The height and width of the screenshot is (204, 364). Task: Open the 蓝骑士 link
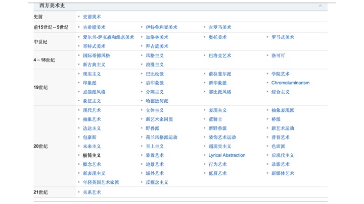coord(215,119)
